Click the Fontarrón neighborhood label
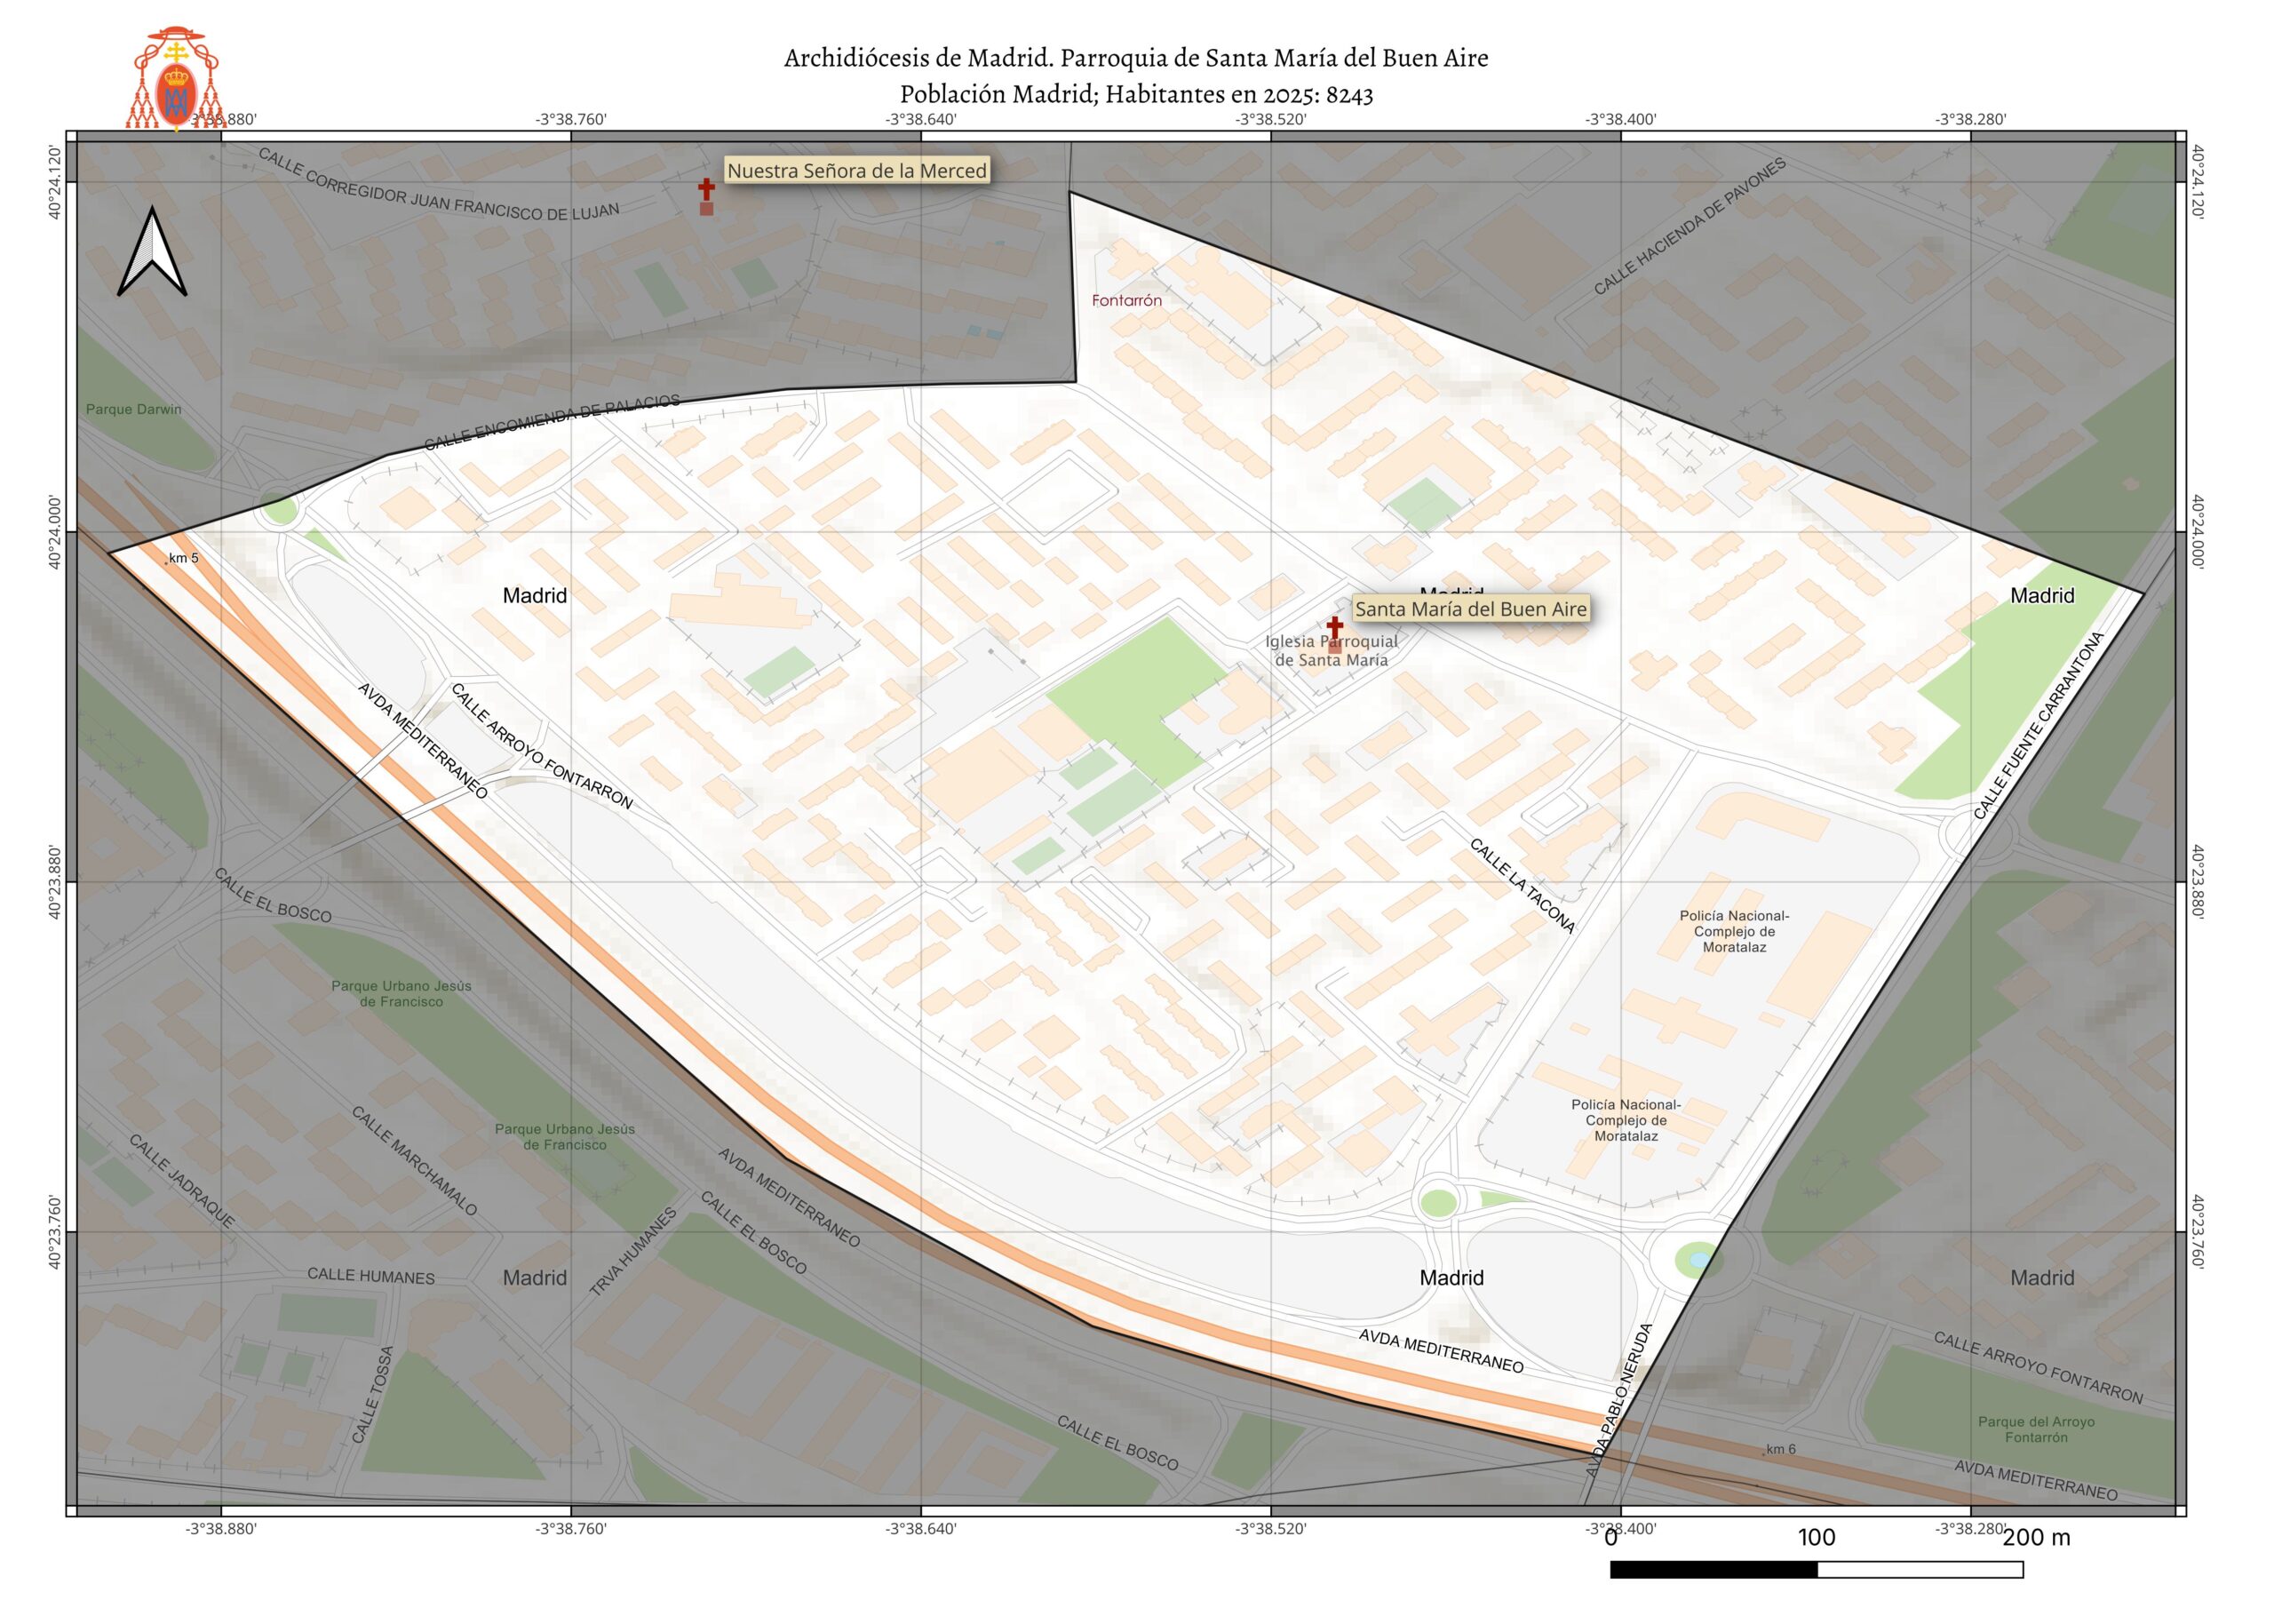Image resolution: width=2274 pixels, height=1608 pixels. 1126,300
